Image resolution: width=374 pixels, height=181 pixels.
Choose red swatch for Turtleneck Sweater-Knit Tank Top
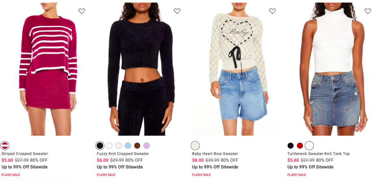[300, 146]
